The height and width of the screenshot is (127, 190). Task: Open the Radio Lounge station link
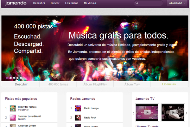[x=92, y=108]
